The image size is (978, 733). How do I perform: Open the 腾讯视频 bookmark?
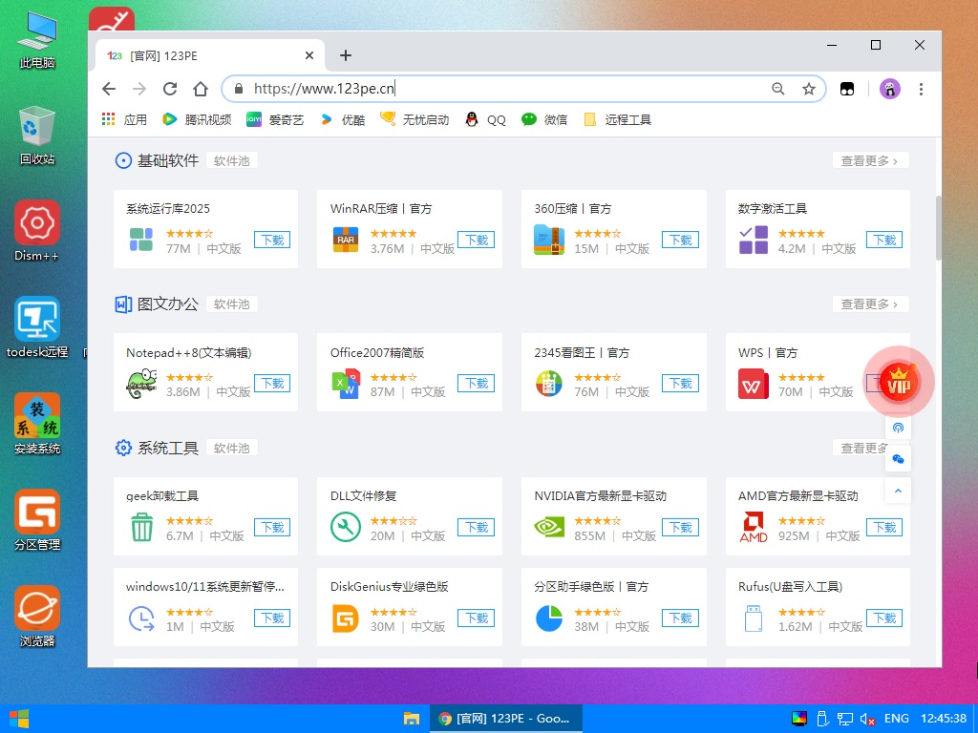pyautogui.click(x=198, y=119)
